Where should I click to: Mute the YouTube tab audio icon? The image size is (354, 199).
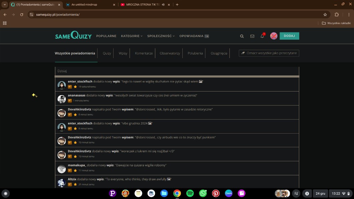pos(163,5)
